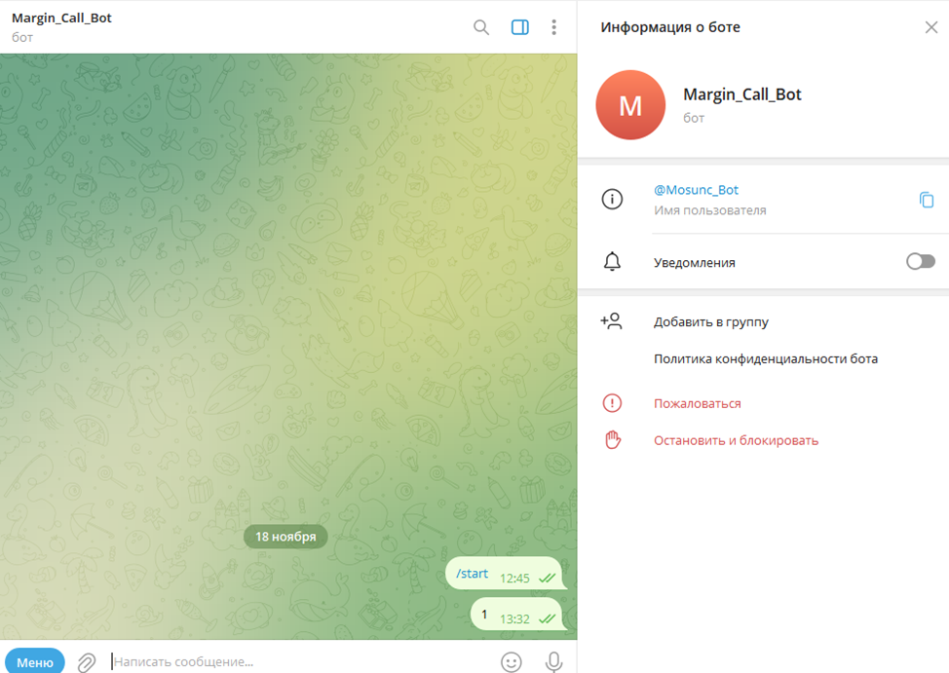Open the three-dot chat options menu
Image resolution: width=949 pixels, height=673 pixels.
[x=553, y=27]
